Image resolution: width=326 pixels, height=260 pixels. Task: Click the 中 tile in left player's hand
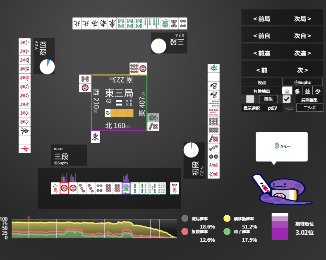(24, 149)
